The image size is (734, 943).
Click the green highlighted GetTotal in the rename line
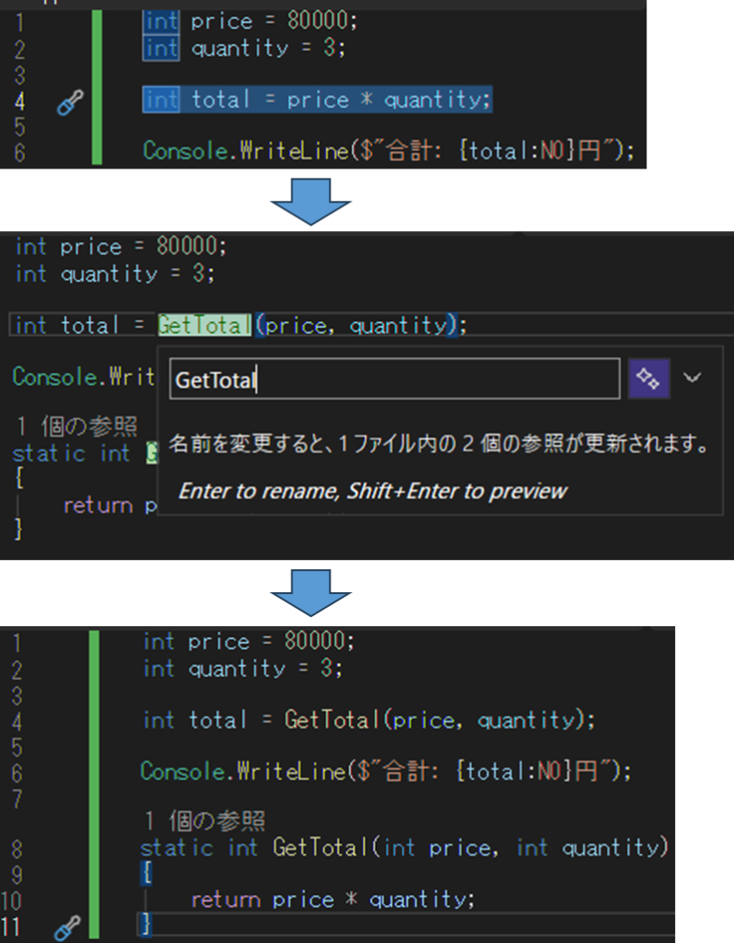pos(204,325)
